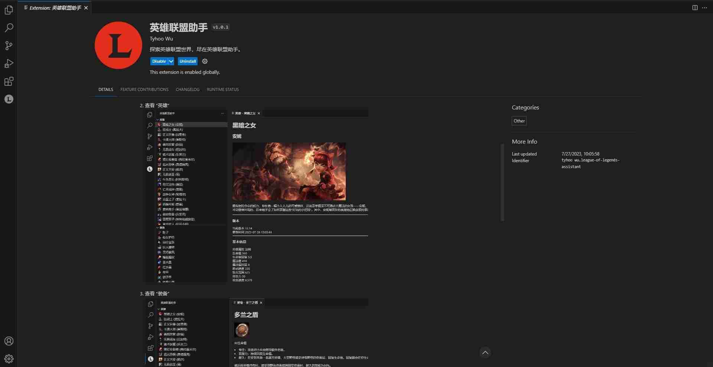Click the details pane vertical scrollbar
This screenshot has width=713, height=367.
click(502, 182)
